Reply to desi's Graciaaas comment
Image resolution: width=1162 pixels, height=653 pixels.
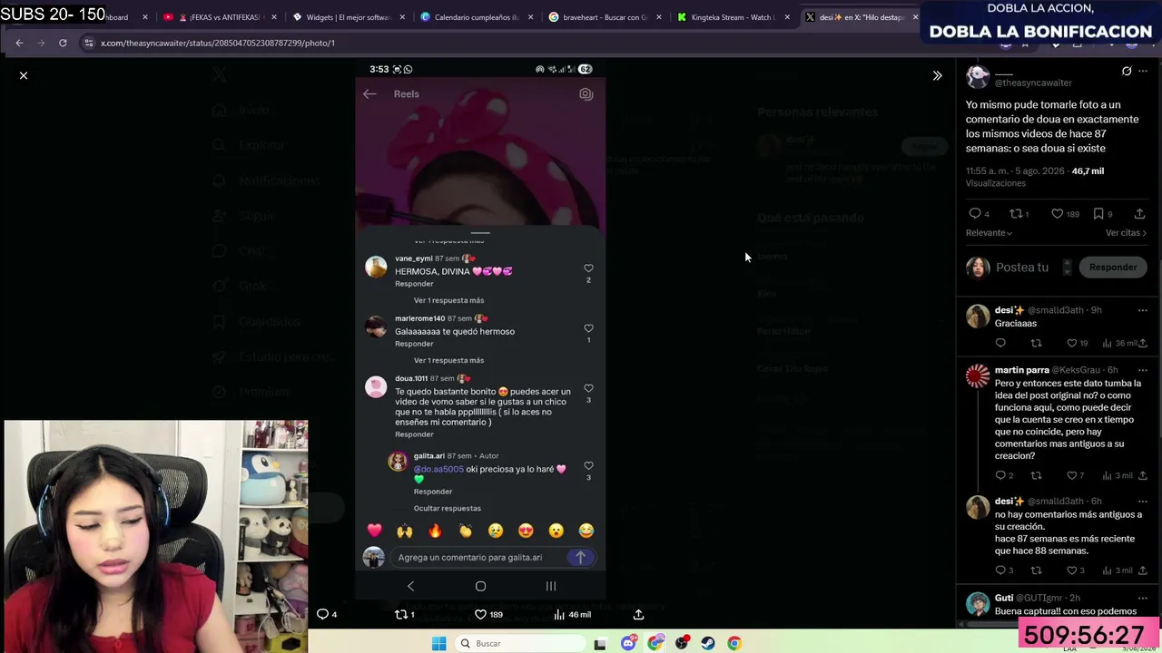pos(1000,343)
